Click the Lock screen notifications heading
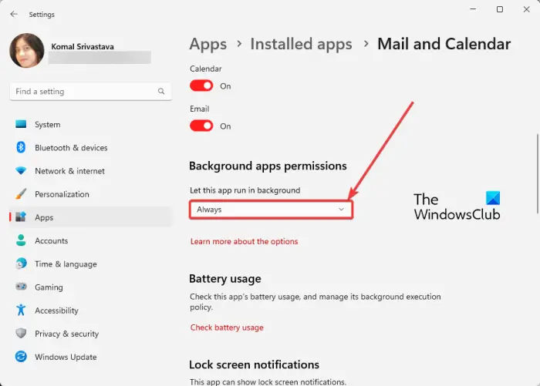Viewport: 540px width, 386px height. click(254, 364)
